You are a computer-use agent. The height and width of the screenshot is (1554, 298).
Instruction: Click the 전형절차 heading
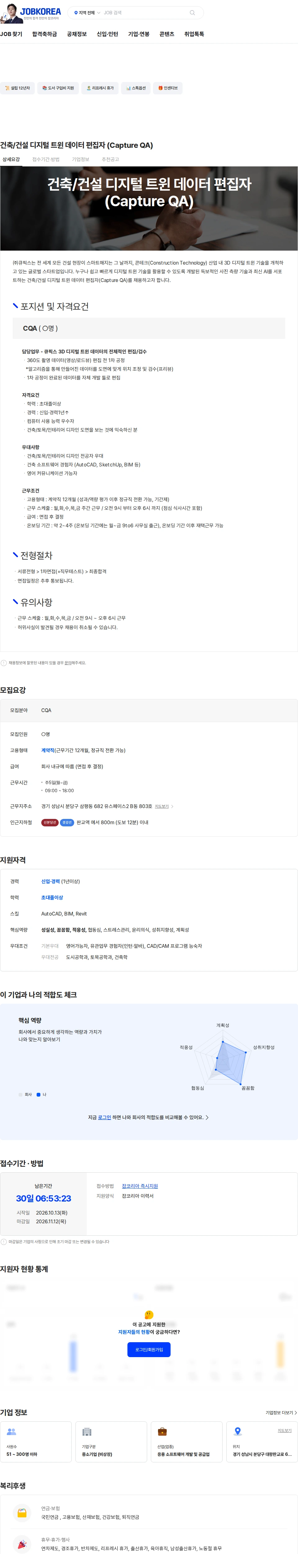(36, 555)
